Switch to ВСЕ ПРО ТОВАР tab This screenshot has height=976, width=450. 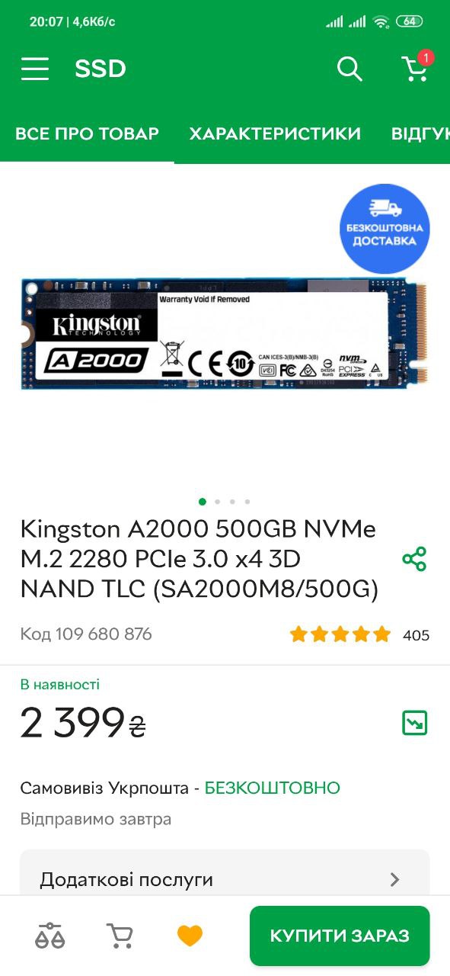click(87, 133)
